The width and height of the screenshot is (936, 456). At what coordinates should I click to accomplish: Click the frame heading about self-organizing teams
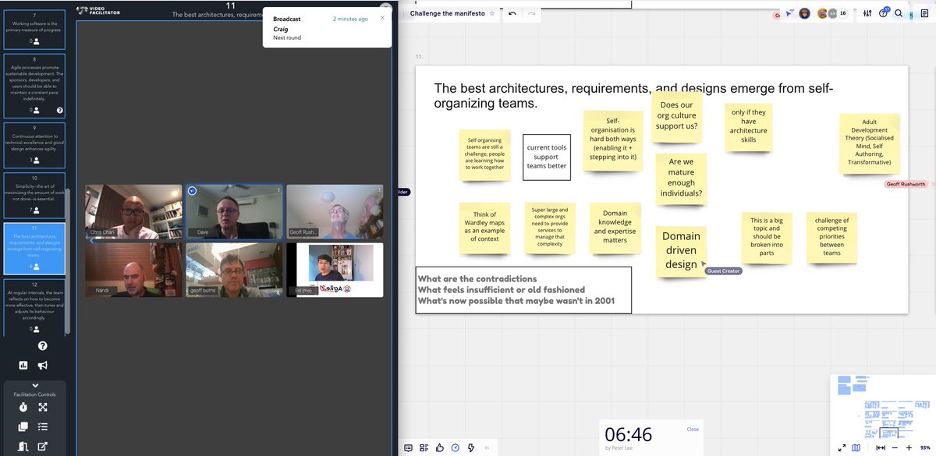[x=633, y=96]
